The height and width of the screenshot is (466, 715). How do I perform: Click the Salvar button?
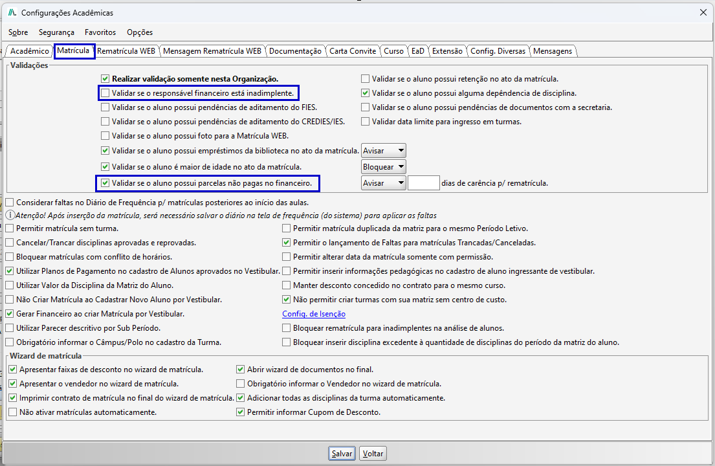[x=342, y=453]
